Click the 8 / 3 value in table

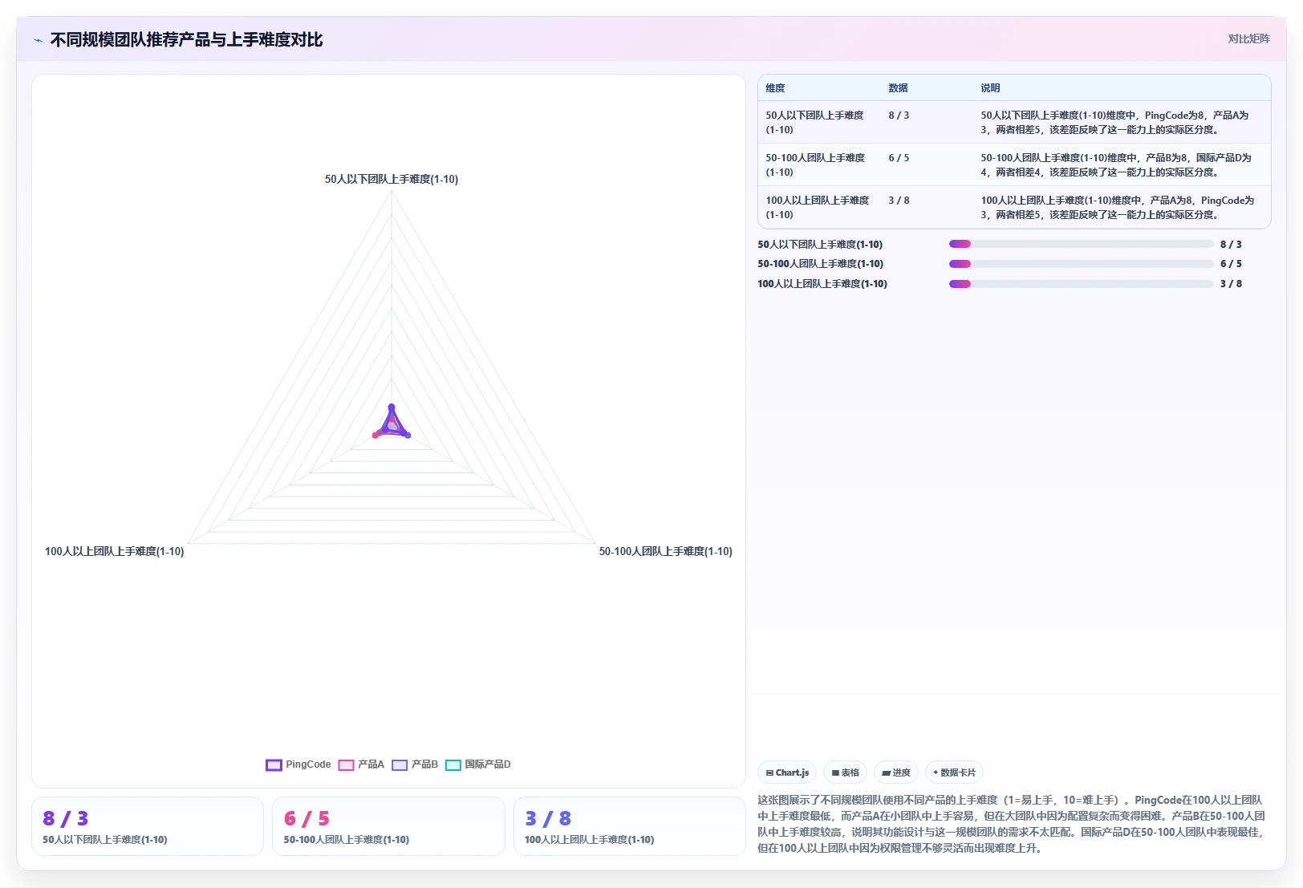(899, 116)
